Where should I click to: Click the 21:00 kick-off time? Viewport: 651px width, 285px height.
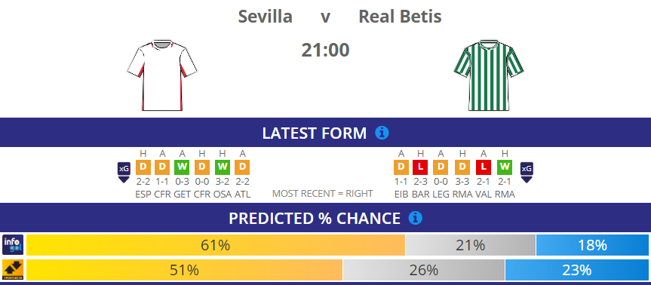tap(326, 50)
